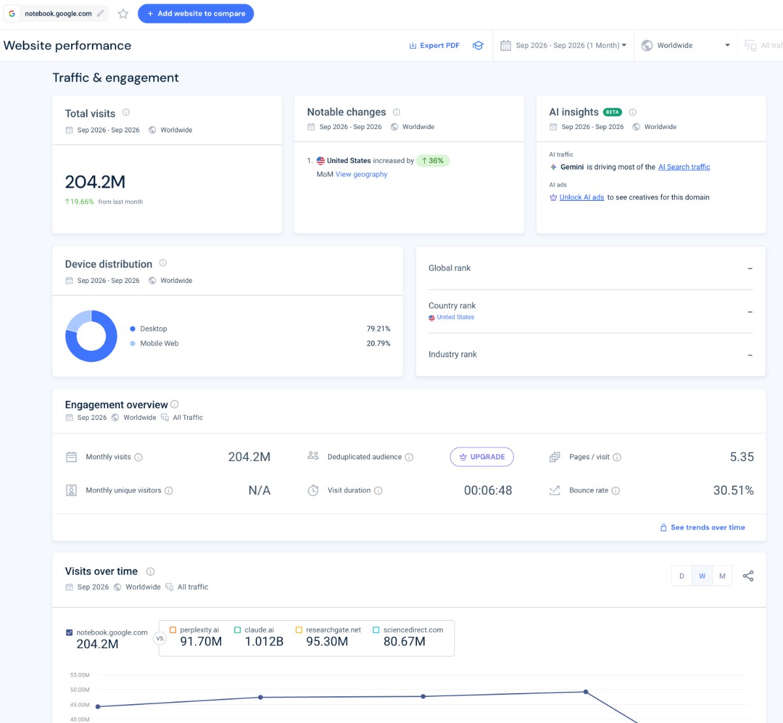Click the Desktop legend color dot
Viewport: 783px width, 723px height.
click(x=132, y=329)
